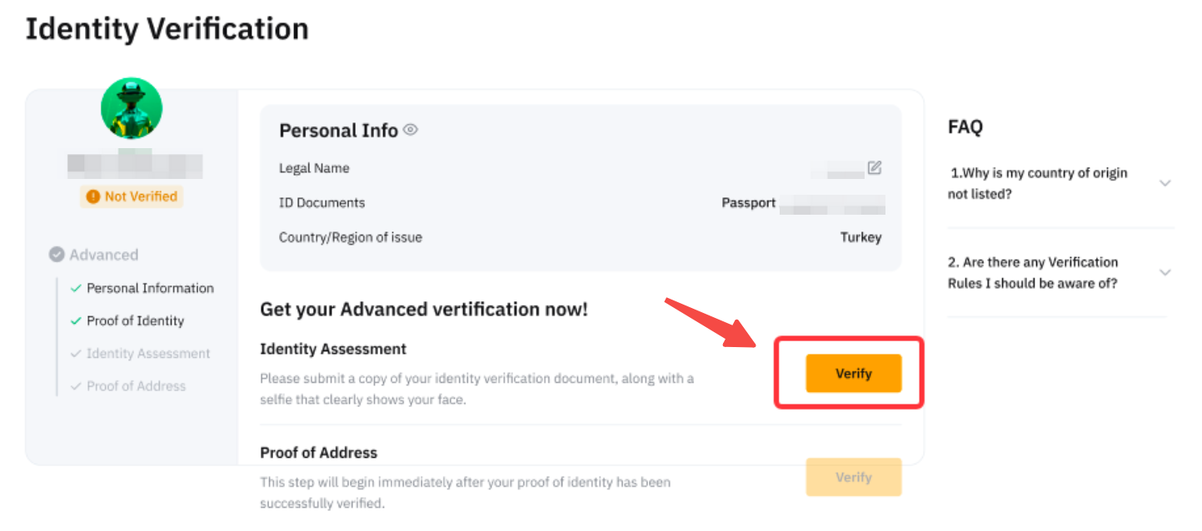1202x531 pixels.
Task: Expand the country of origin FAQ chevron
Action: click(1165, 183)
